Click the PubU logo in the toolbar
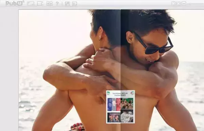 15,3
